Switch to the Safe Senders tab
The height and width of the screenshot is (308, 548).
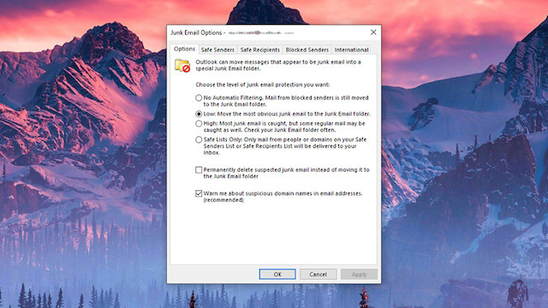[217, 50]
